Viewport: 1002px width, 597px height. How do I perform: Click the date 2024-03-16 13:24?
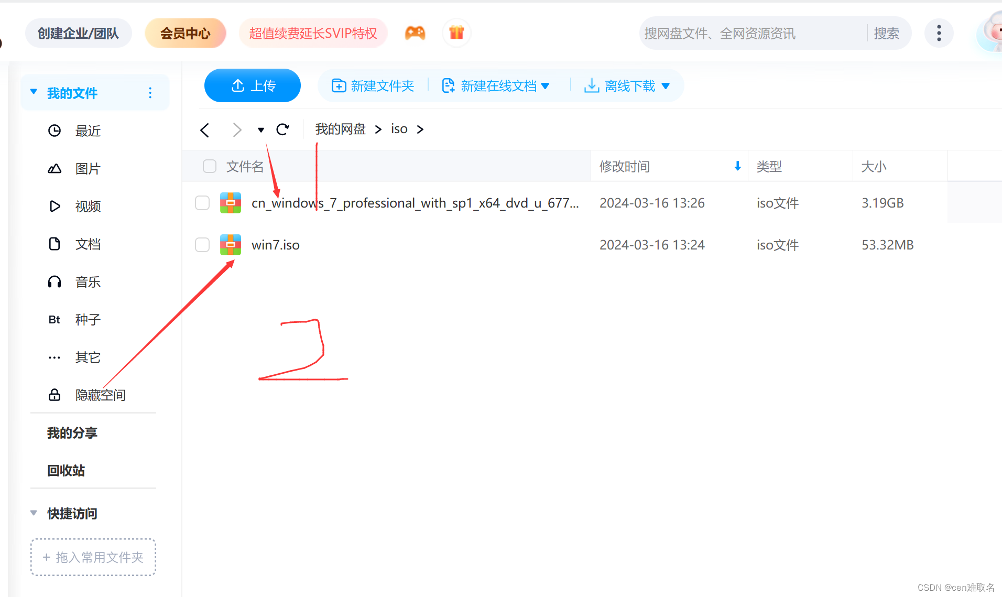652,245
